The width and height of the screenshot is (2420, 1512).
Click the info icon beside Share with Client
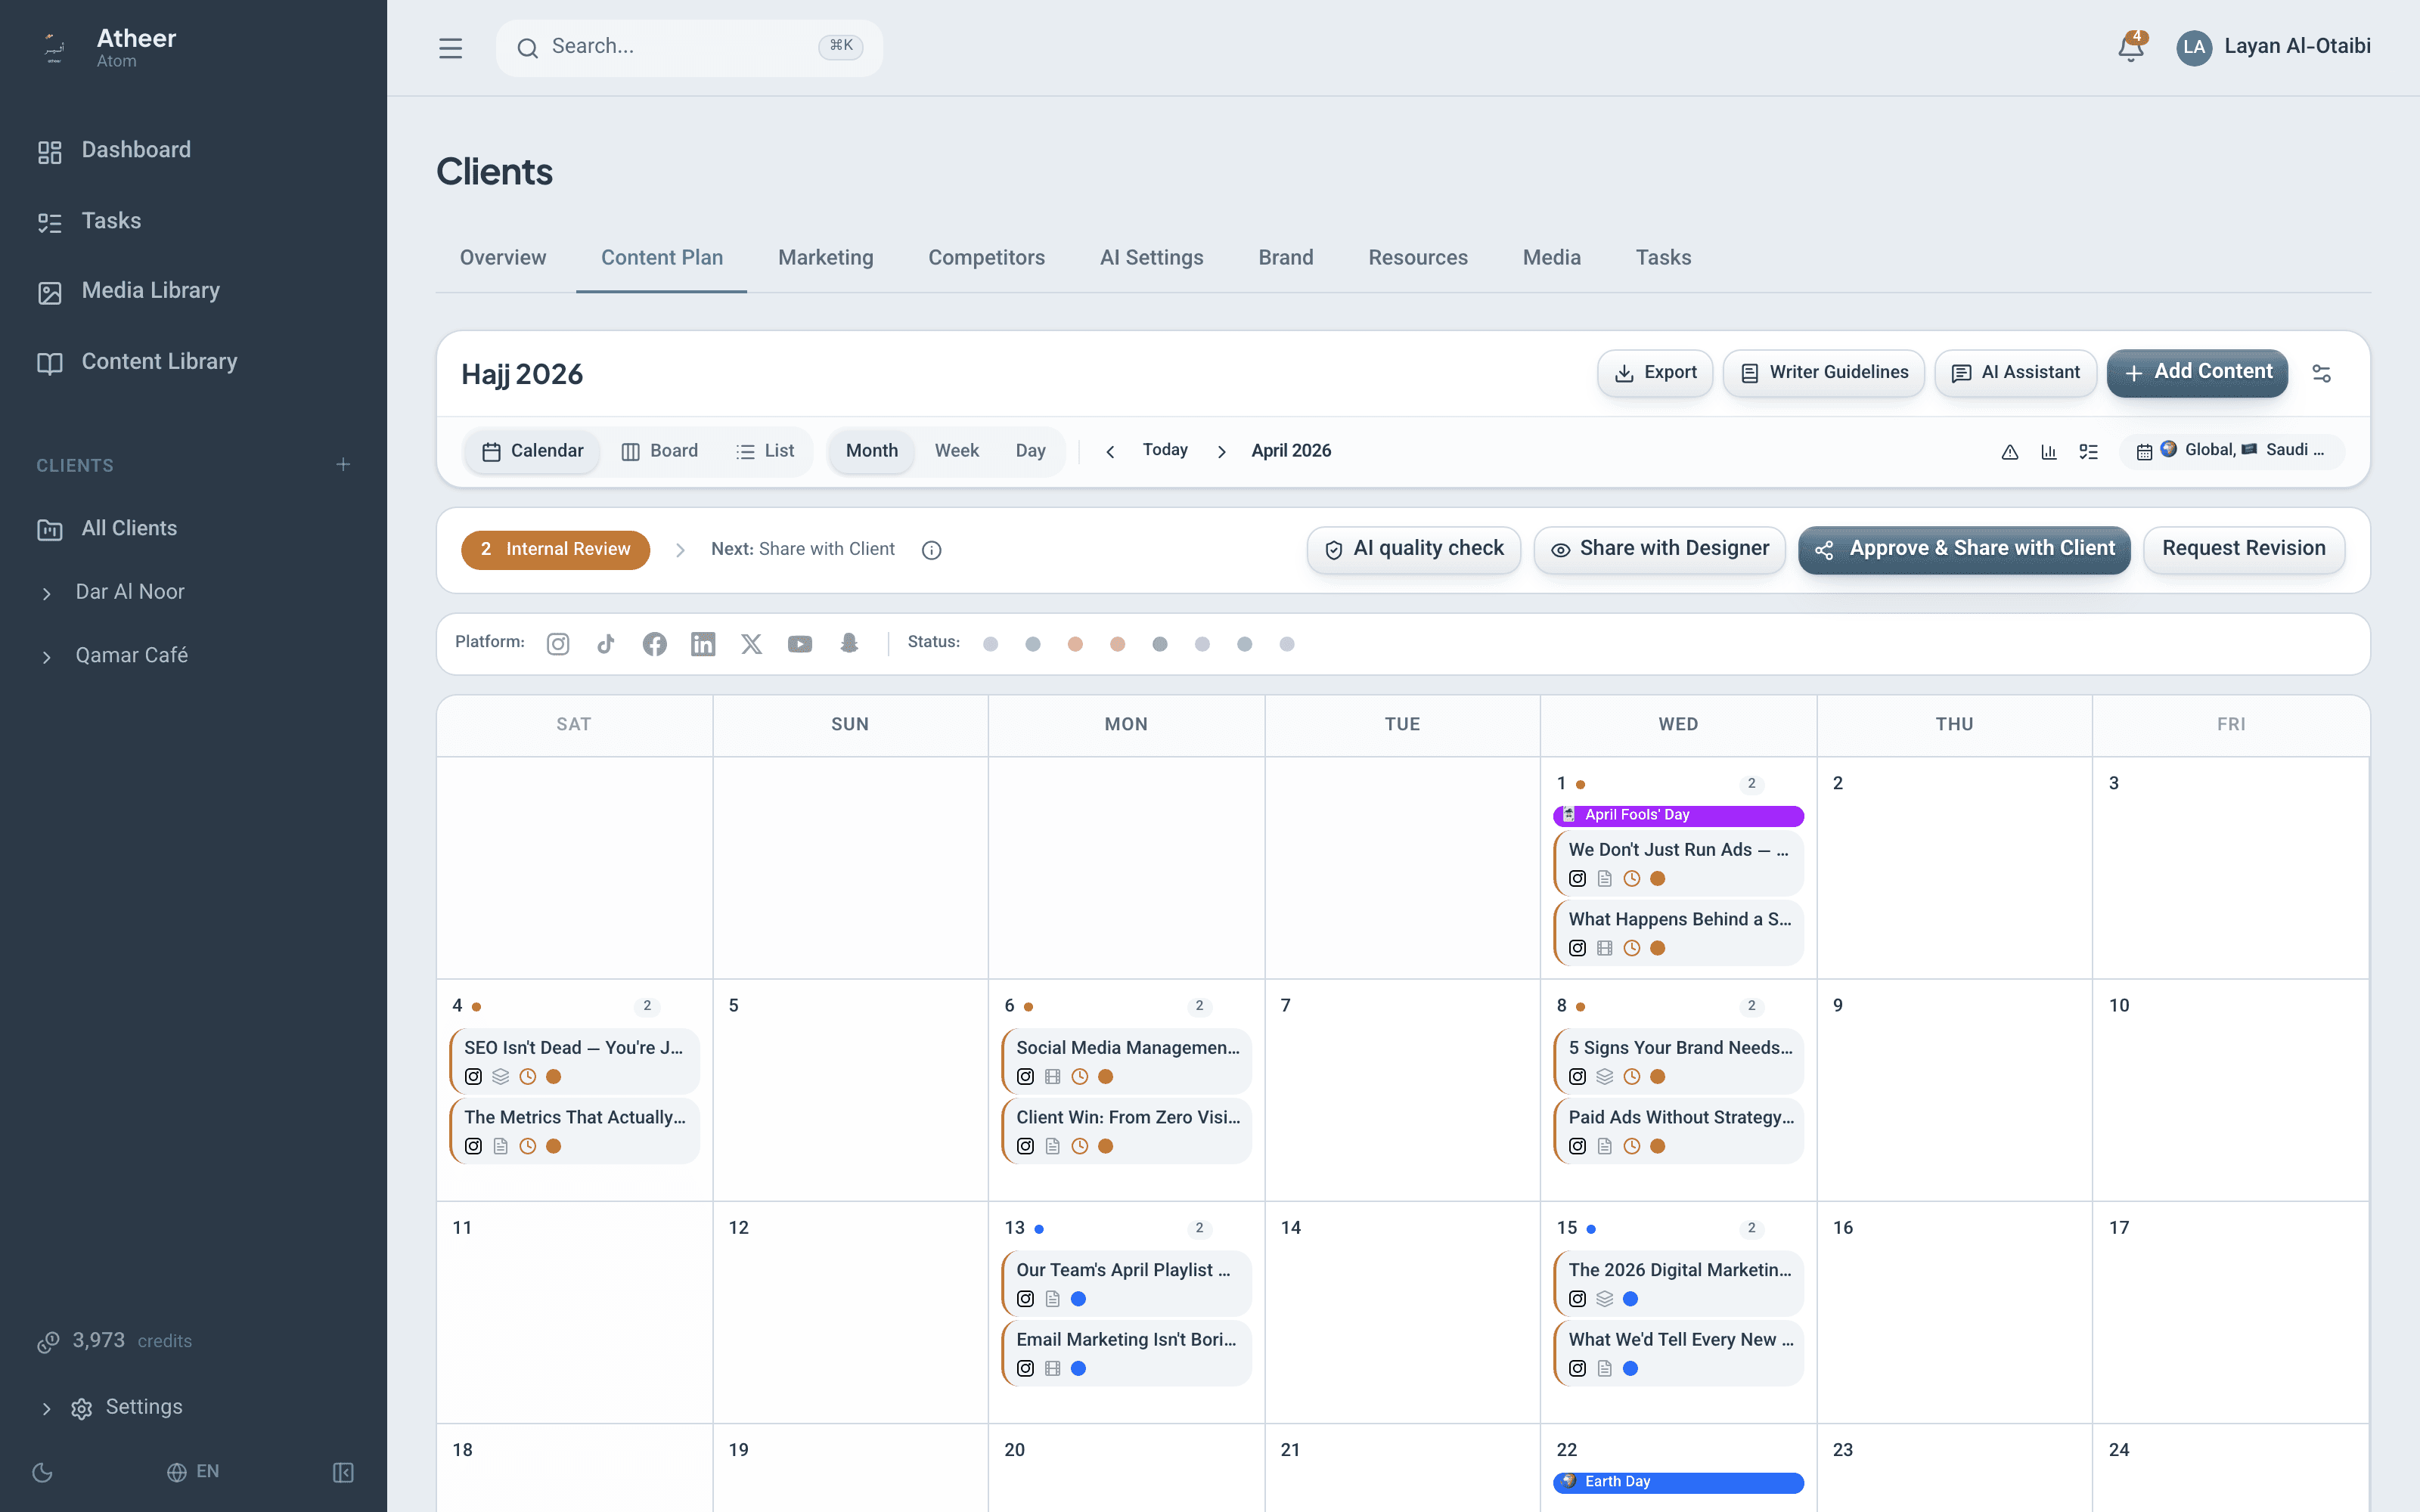tap(931, 550)
